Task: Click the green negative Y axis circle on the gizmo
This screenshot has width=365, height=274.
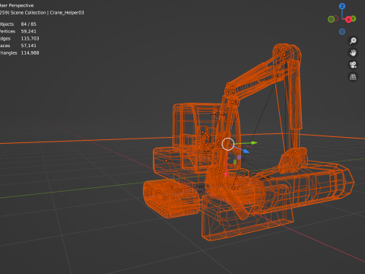Action: (331, 19)
